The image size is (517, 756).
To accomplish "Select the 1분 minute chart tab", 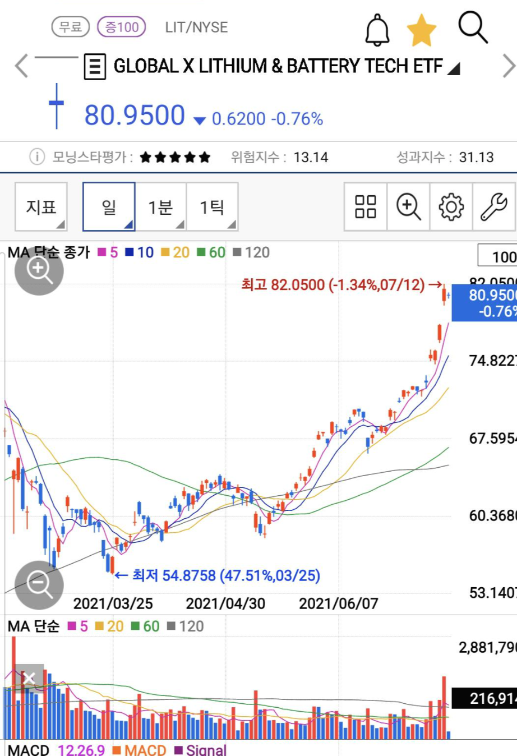I will pos(160,206).
